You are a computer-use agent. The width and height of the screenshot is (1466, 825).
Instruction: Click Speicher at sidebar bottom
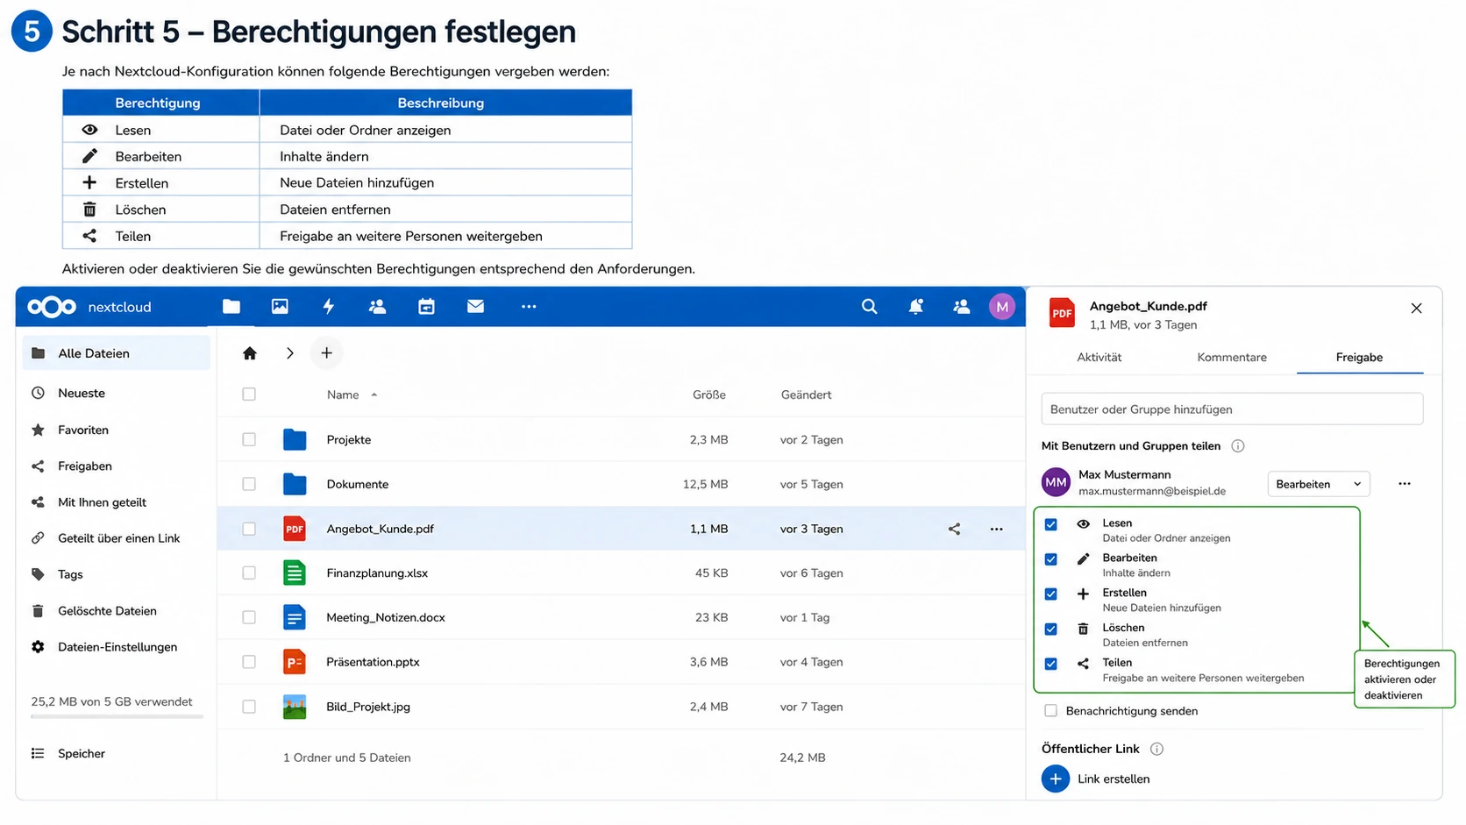81,753
